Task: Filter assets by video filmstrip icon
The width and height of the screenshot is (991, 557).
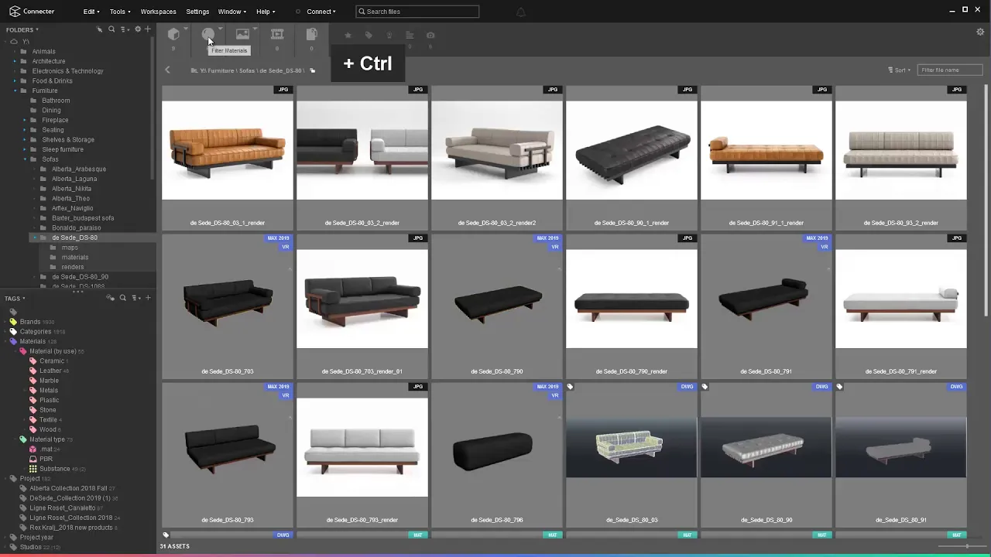Action: pos(277,34)
